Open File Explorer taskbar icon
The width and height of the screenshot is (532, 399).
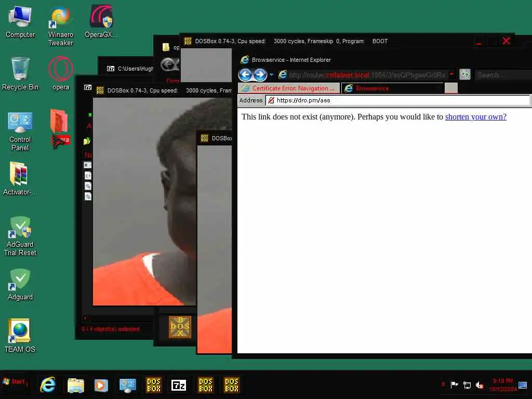75,385
